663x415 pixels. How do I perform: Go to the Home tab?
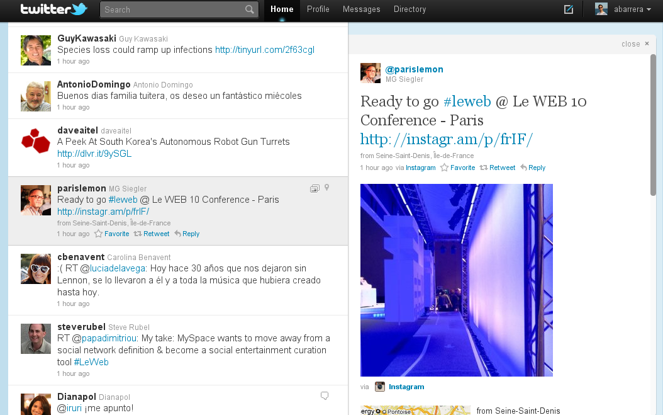[282, 9]
